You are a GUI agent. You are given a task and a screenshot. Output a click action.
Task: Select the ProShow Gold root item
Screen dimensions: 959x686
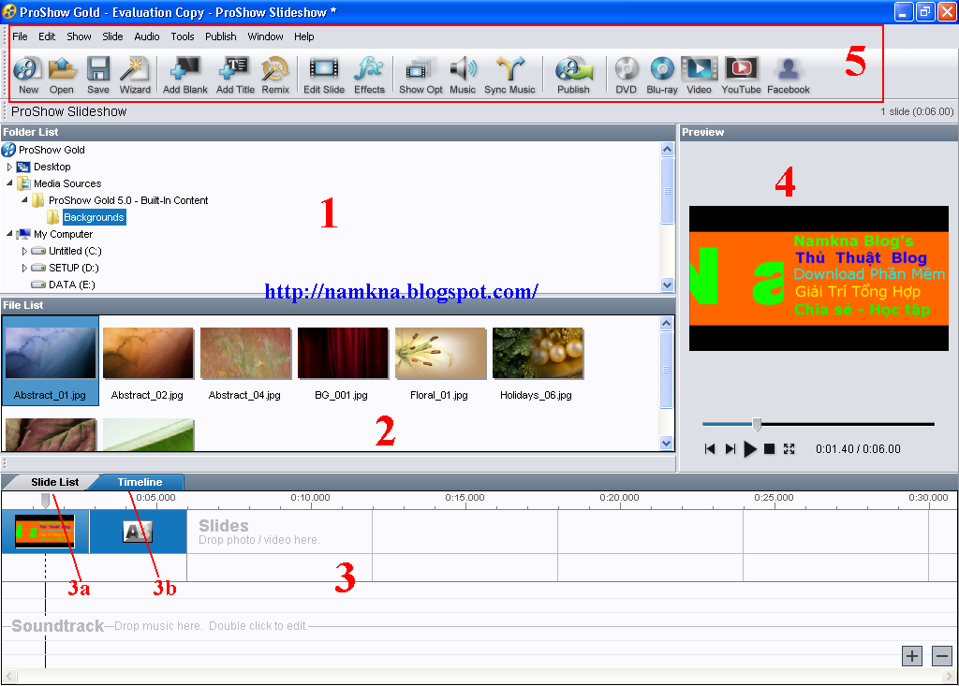coord(52,150)
